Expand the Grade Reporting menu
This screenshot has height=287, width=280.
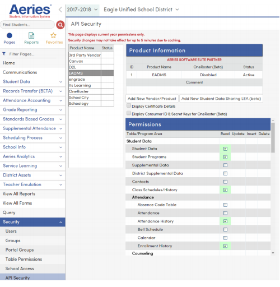pyautogui.click(x=32, y=110)
